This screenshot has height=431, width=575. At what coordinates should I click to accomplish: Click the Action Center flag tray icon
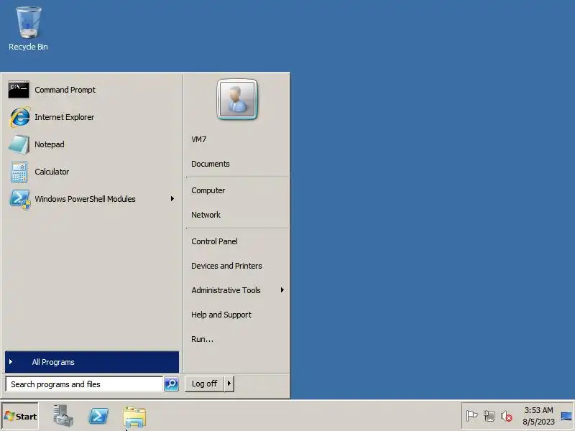[x=471, y=416]
